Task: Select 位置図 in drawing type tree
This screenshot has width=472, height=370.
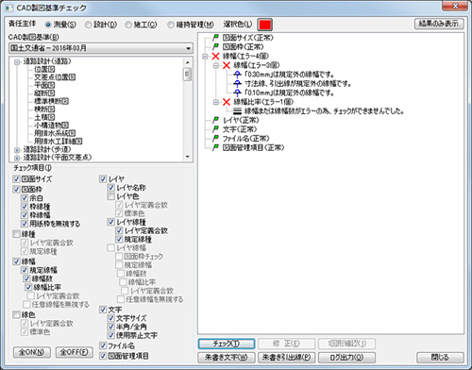Action: click(x=44, y=69)
